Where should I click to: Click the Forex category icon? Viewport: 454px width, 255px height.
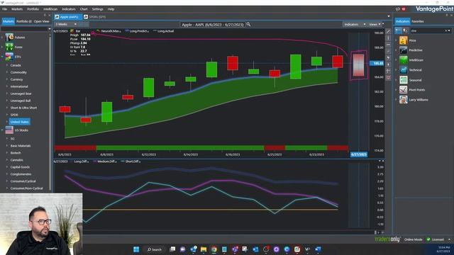point(9,47)
